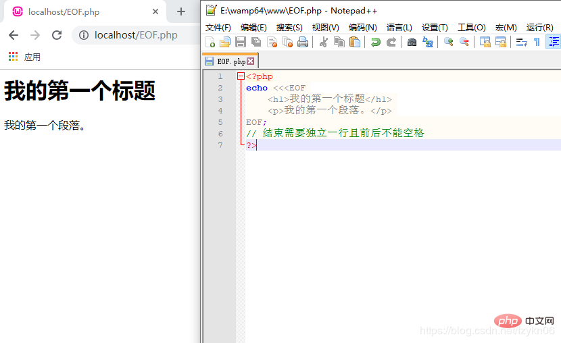561x343 pixels.
Task: Open a file with the folder icon
Action: tap(224, 42)
